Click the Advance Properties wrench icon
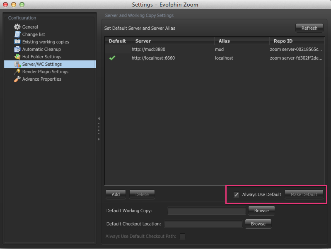The height and width of the screenshot is (249, 331). 17,79
